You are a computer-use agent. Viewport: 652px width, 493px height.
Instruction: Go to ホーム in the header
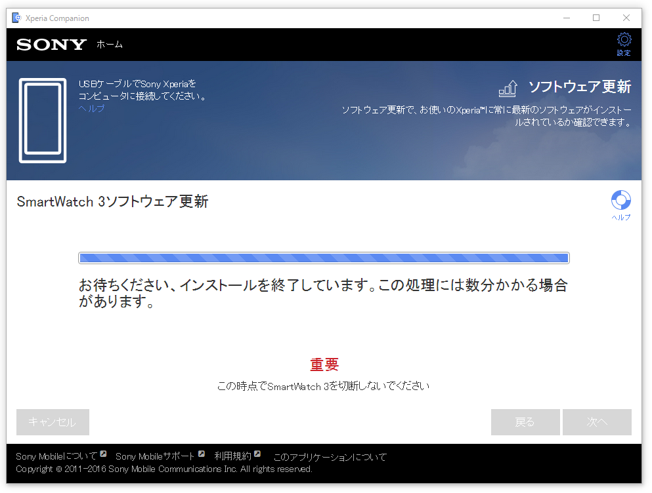[110, 45]
